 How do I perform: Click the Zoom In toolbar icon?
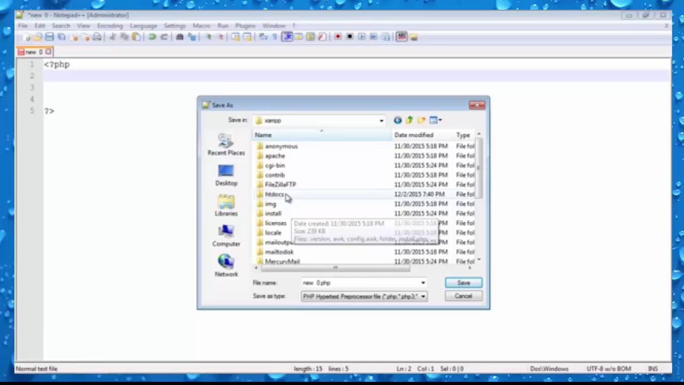click(x=208, y=37)
